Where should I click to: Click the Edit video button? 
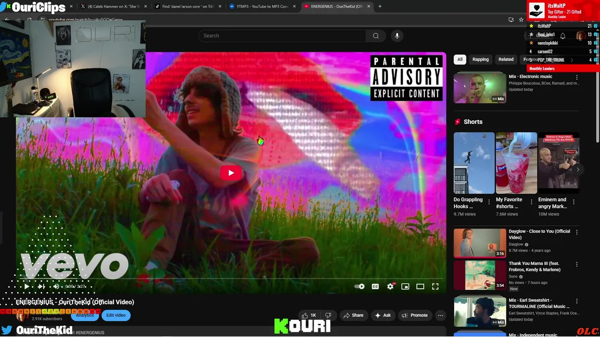click(116, 315)
